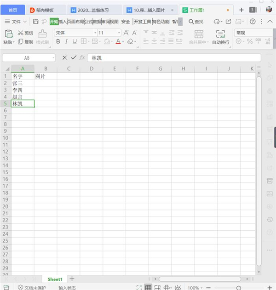Switch to normal grid view in status bar
This screenshot has width=276, height=290.
[148, 287]
